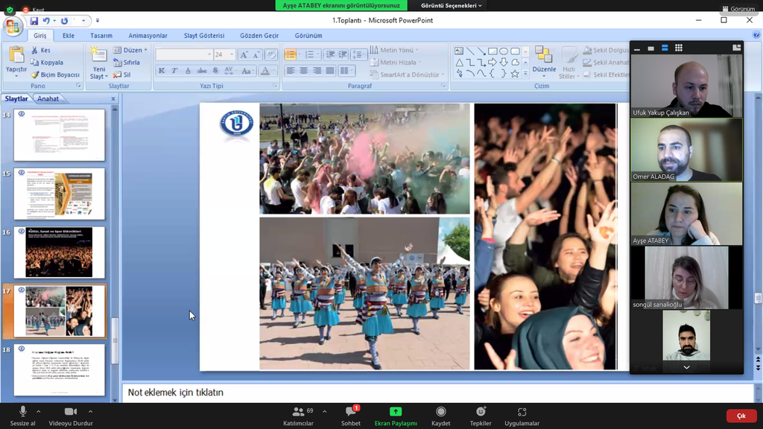Expand the Metin Yönü text direction menu
The height and width of the screenshot is (429, 763).
394,50
